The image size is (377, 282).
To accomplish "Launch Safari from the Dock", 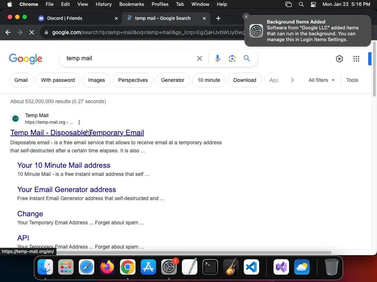I will click(x=86, y=267).
